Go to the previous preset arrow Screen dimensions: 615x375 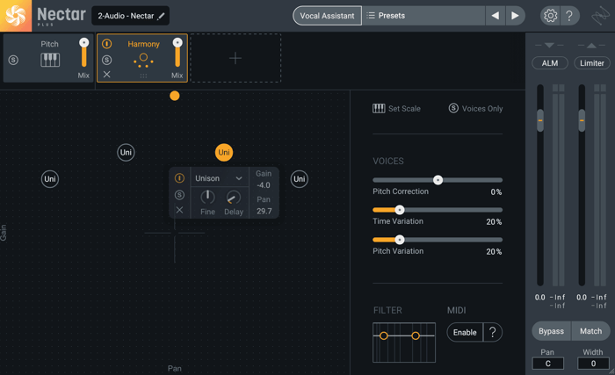(x=496, y=16)
